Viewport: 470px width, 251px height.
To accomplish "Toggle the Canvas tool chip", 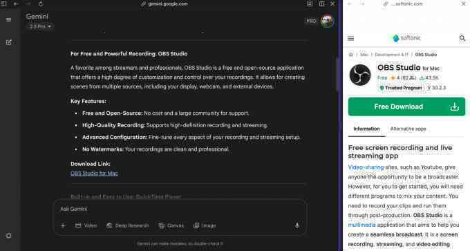I will (x=171, y=225).
